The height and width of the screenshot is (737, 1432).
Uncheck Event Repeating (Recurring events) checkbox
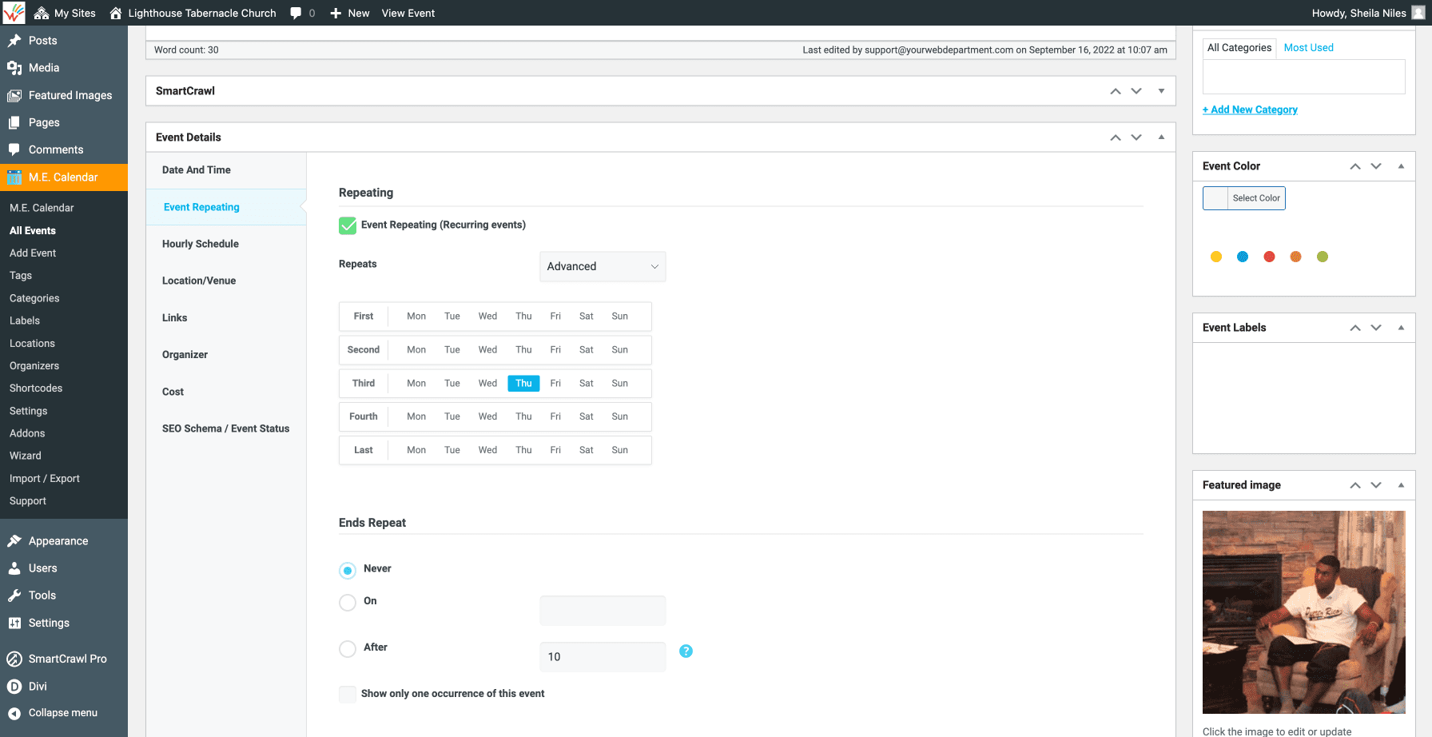click(x=348, y=225)
